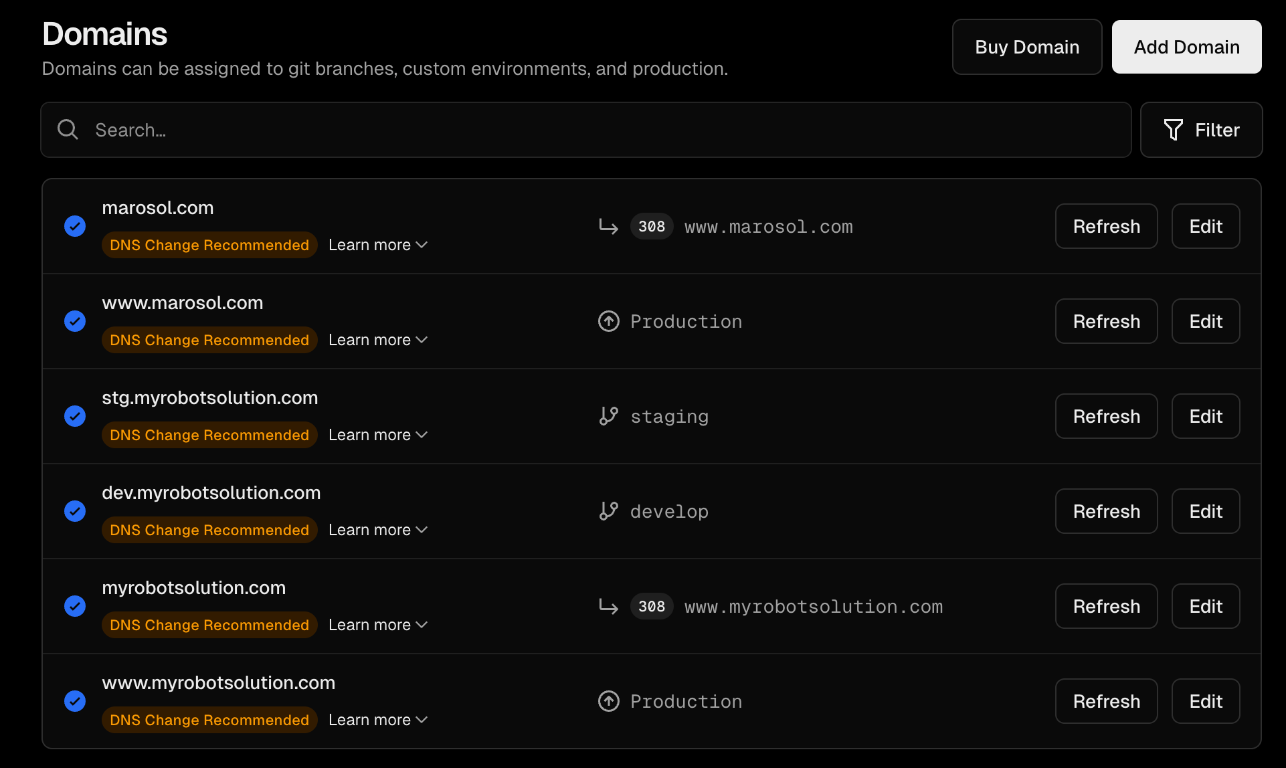Screen dimensions: 1286x768
Task: Click the funnel icon in Filter
Action: pyautogui.click(x=1173, y=130)
